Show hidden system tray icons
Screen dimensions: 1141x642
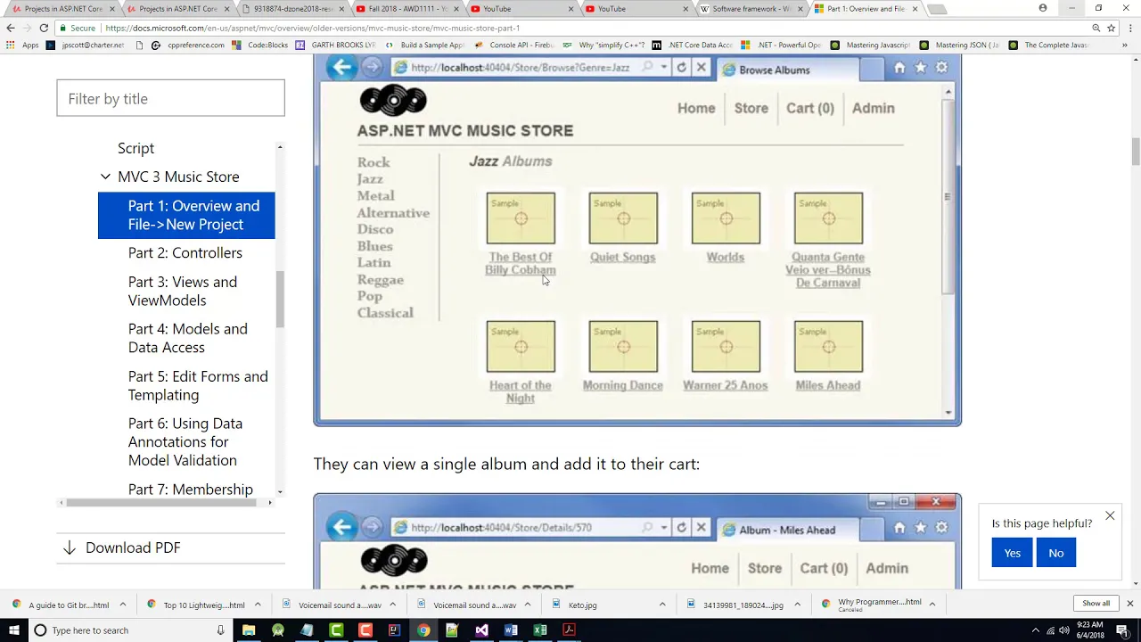click(1035, 630)
